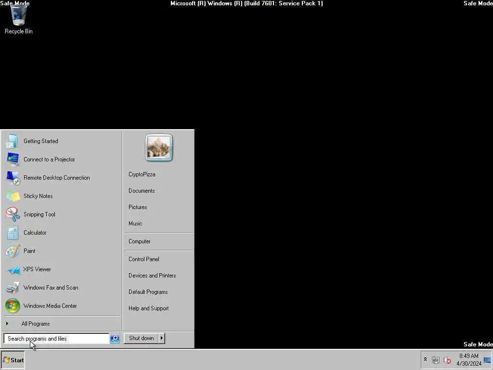Click the Connect to a Projector icon
This screenshot has height=370, width=493.
13,159
